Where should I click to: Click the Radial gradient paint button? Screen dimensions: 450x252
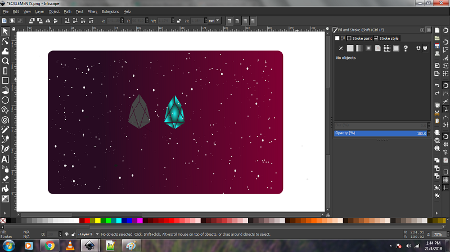click(x=368, y=48)
